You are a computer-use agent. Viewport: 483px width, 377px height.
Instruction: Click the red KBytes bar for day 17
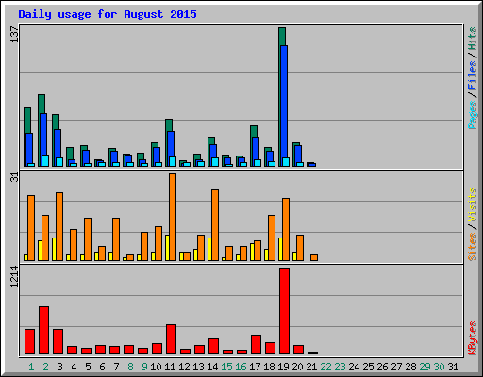[256, 345]
